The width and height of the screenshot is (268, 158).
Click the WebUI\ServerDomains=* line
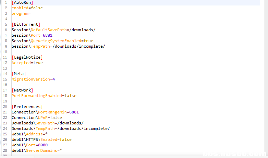[37, 150]
